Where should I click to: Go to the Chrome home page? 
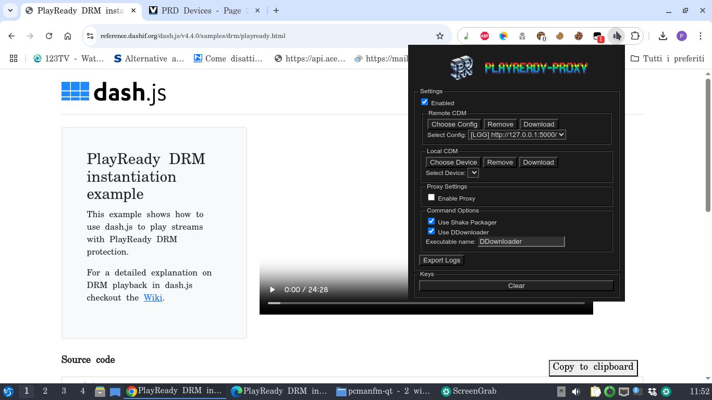(68, 36)
